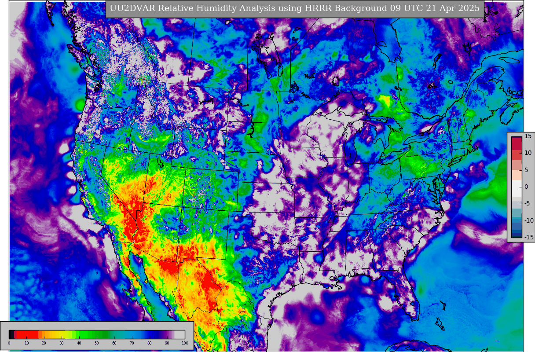Click the 0 label on horizontal humidity bar
The height and width of the screenshot is (352, 535).
[9, 343]
